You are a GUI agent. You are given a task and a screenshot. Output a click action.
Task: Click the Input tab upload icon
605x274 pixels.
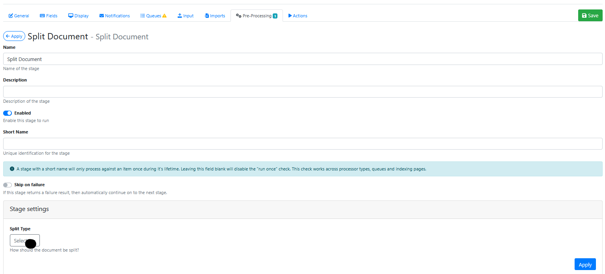(x=180, y=16)
